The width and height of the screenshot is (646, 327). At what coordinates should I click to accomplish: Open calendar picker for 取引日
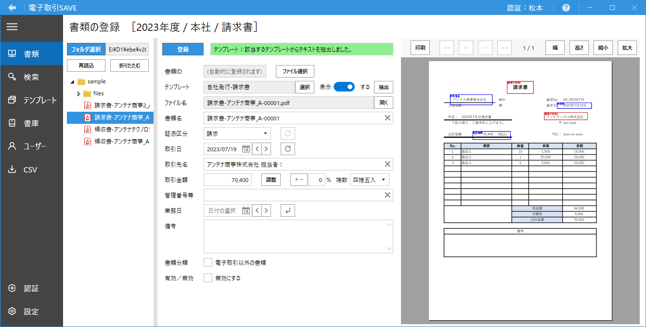coord(245,149)
